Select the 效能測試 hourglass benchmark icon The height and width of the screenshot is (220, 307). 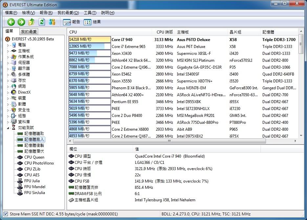point(14,128)
